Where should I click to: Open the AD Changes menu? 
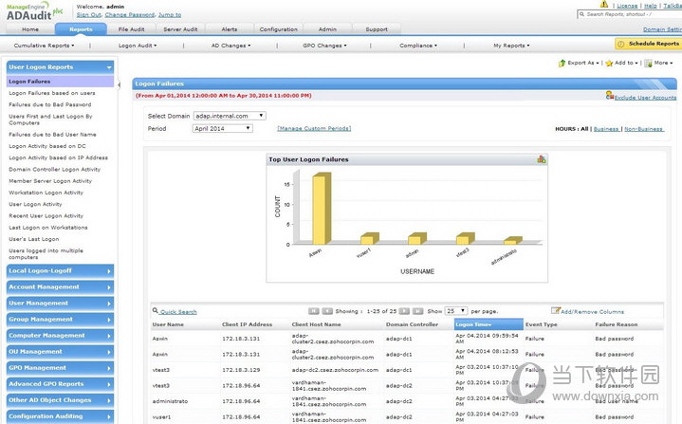pyautogui.click(x=230, y=46)
